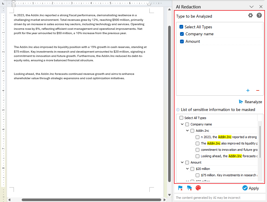The height and width of the screenshot is (202, 267).
Task: Collapse the Addin.Inc tree node
Action: pos(187,131)
